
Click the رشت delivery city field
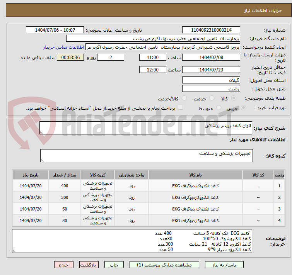(x=211, y=89)
